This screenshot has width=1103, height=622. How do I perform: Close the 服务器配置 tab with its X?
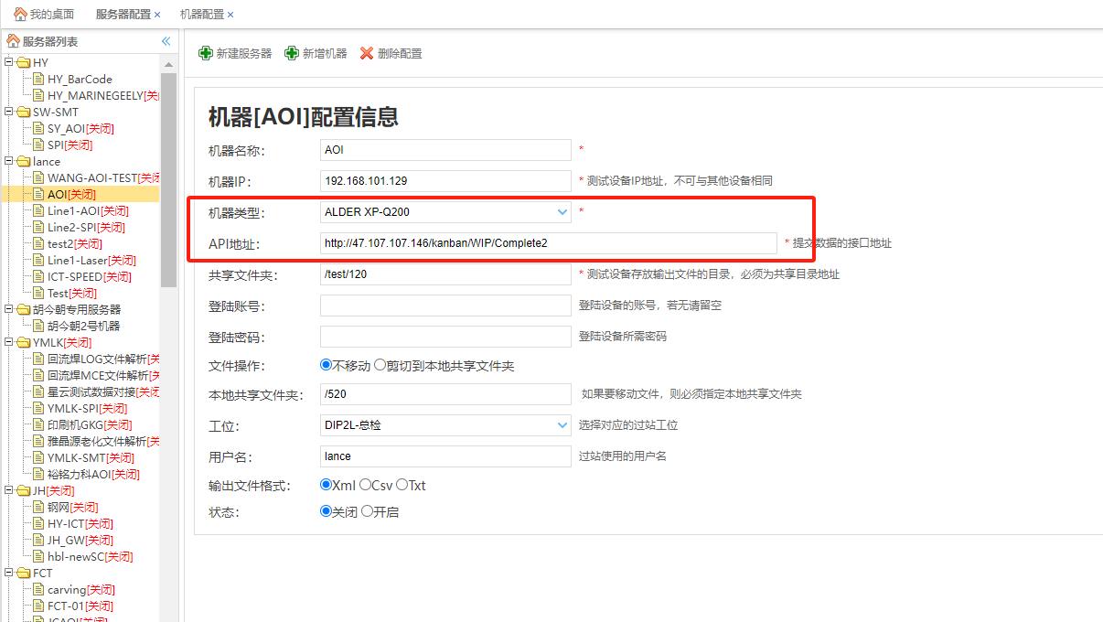(157, 15)
